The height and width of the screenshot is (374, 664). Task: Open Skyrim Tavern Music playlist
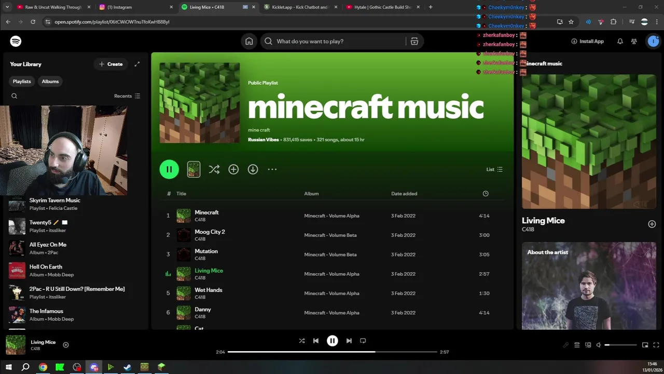click(x=74, y=204)
